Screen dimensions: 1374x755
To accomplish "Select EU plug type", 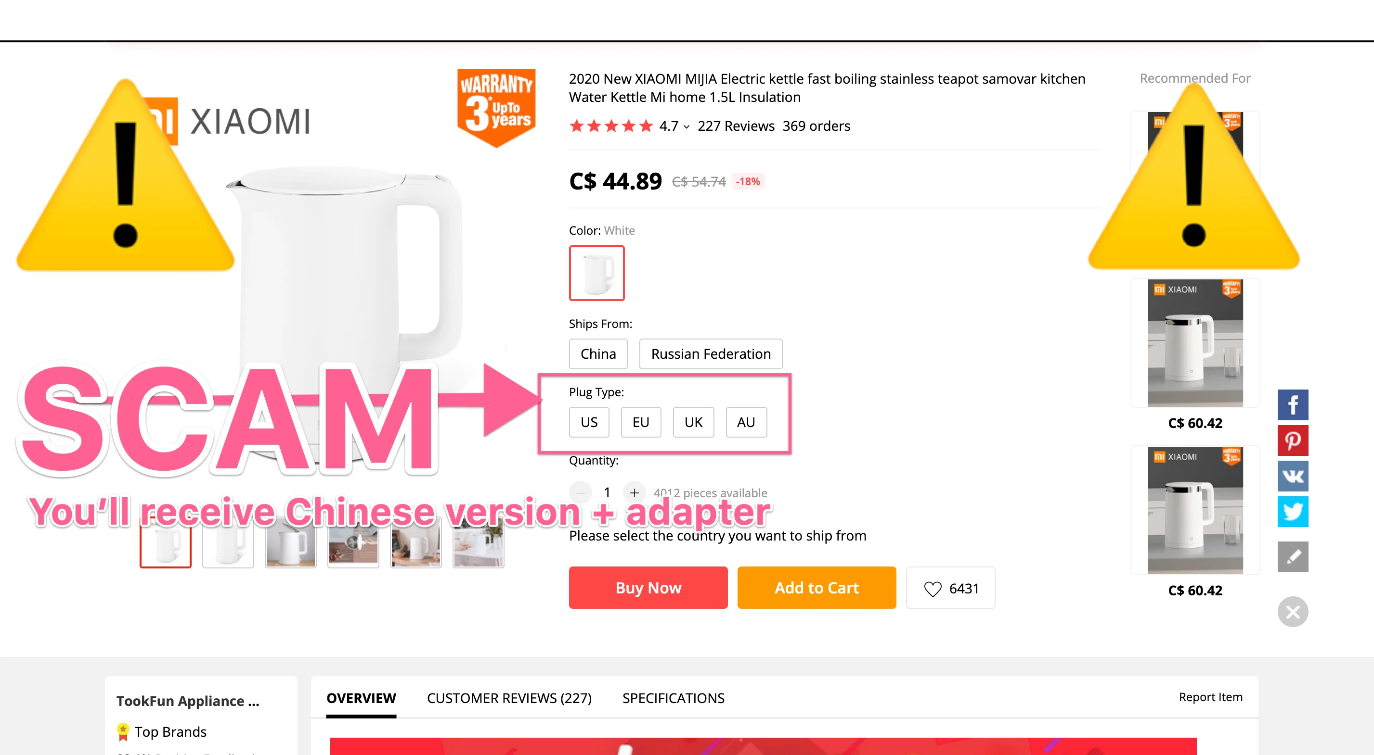I will point(641,422).
